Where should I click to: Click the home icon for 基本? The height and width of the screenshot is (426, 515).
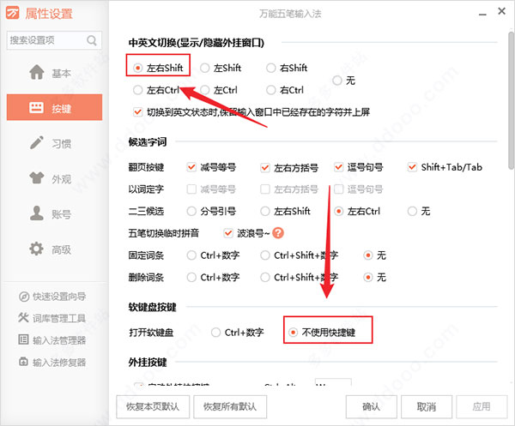tap(36, 73)
